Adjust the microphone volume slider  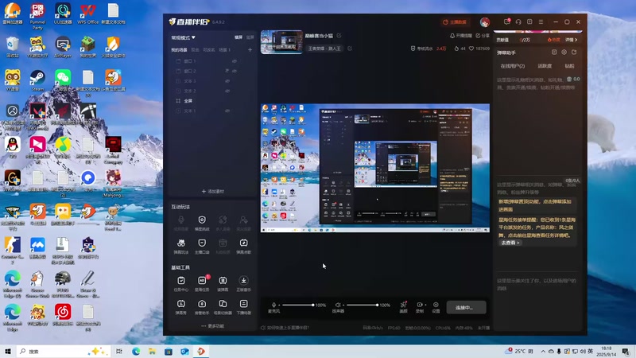pos(297,305)
